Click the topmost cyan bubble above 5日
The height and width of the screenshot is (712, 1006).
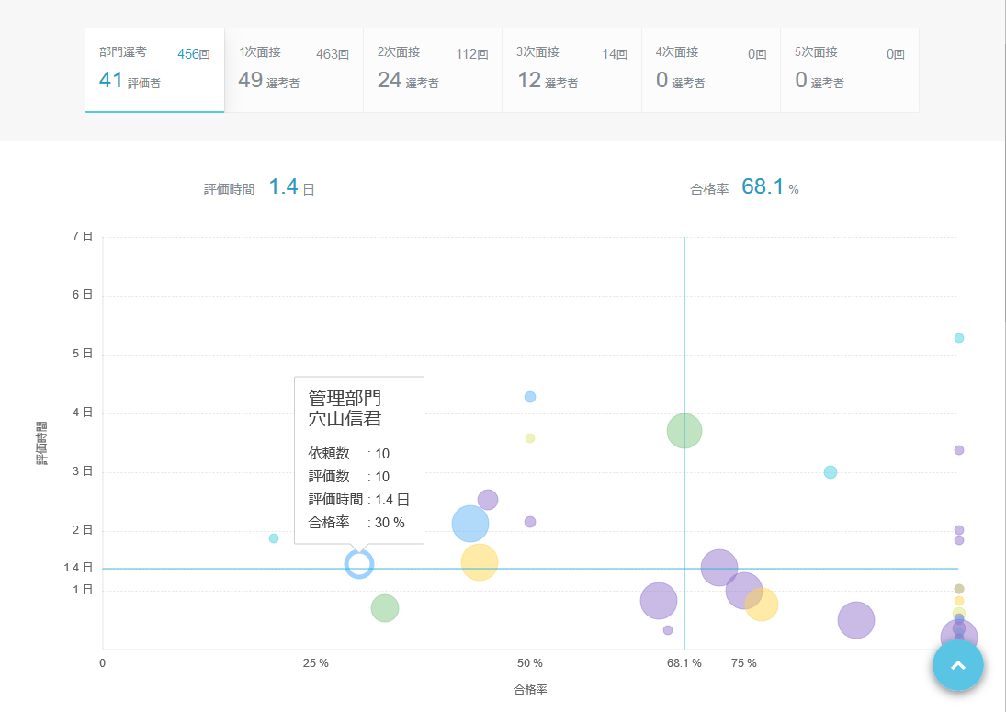coord(959,338)
